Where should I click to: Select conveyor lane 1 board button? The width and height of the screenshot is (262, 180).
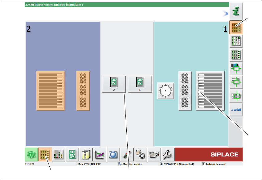tap(140, 84)
